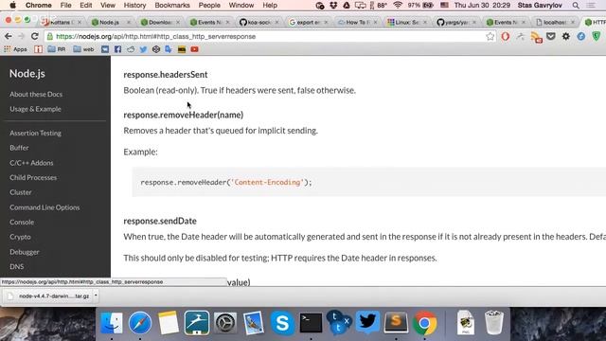Image resolution: width=606 pixels, height=341 pixels.
Task: Open the Reddit bookmark icon
Action: 131,49
